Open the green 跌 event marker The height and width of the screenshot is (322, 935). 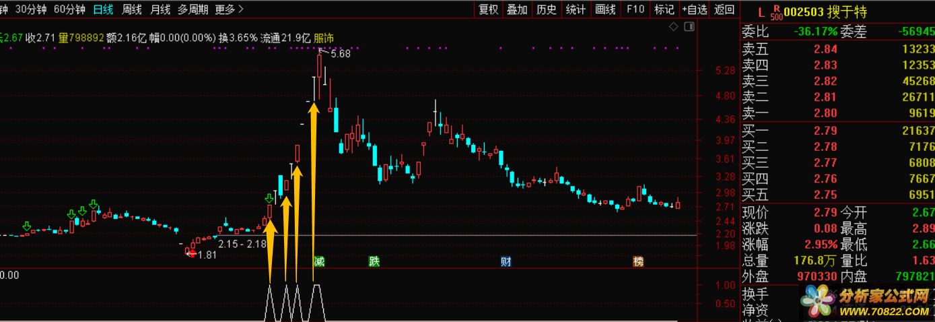(374, 261)
